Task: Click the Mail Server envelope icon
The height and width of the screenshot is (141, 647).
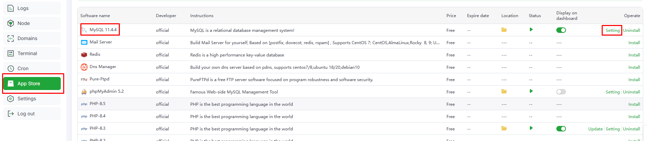Action: [x=84, y=42]
